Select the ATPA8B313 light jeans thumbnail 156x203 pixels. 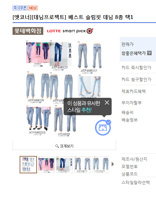[82, 164]
